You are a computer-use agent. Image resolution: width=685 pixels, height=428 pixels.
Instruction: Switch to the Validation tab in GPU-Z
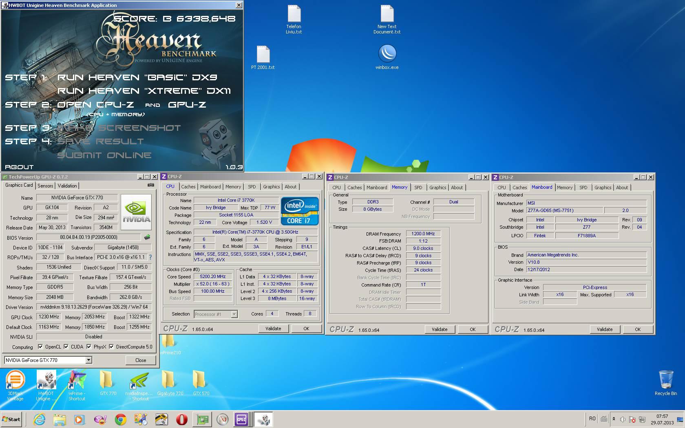(67, 185)
